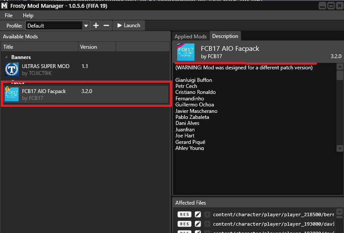344x233 pixels.
Task: Click Gianluigi Buffon in description
Action: point(194,80)
